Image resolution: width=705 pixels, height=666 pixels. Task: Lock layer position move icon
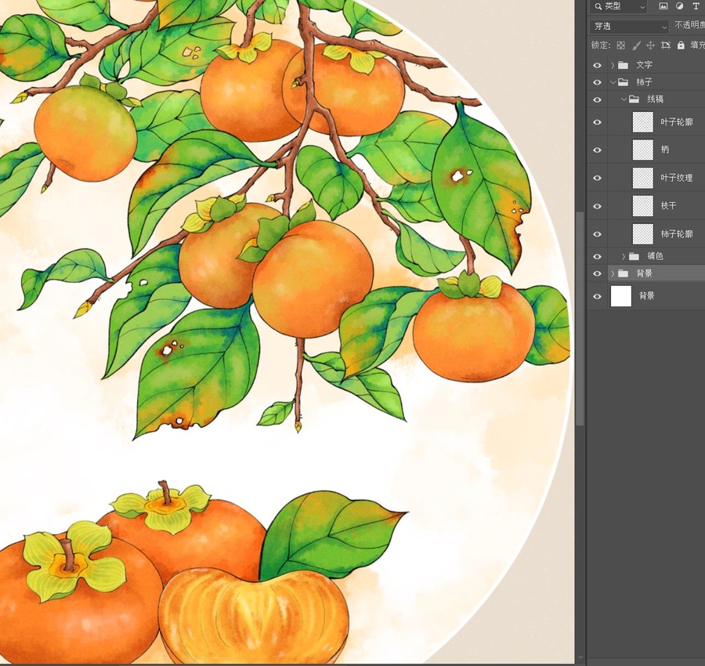tap(651, 45)
